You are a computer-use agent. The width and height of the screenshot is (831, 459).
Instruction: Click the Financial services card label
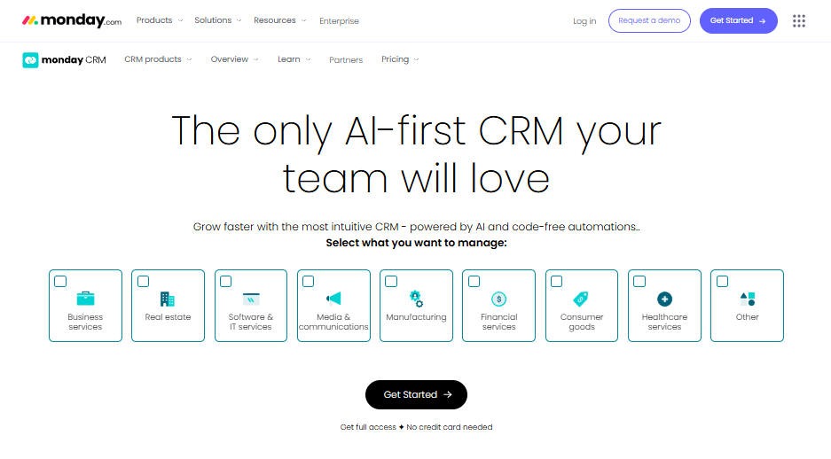pos(498,322)
